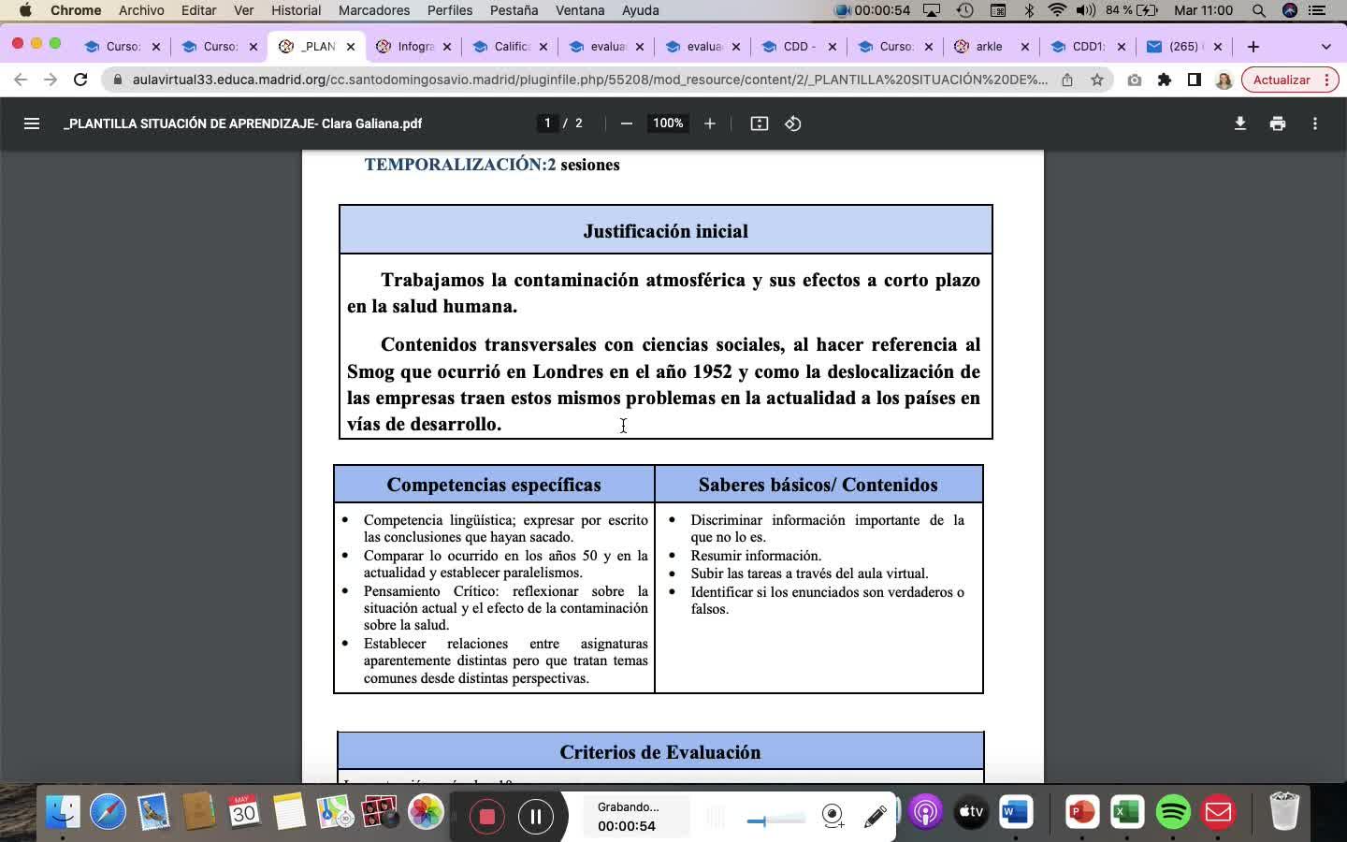Print the PDF document
This screenshot has height=842, width=1347.
(x=1278, y=123)
